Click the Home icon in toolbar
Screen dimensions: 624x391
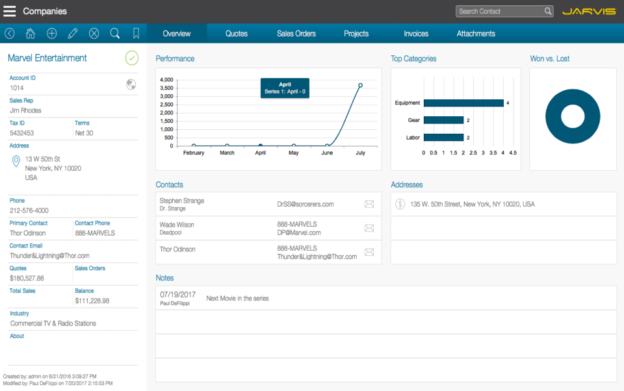30,32
